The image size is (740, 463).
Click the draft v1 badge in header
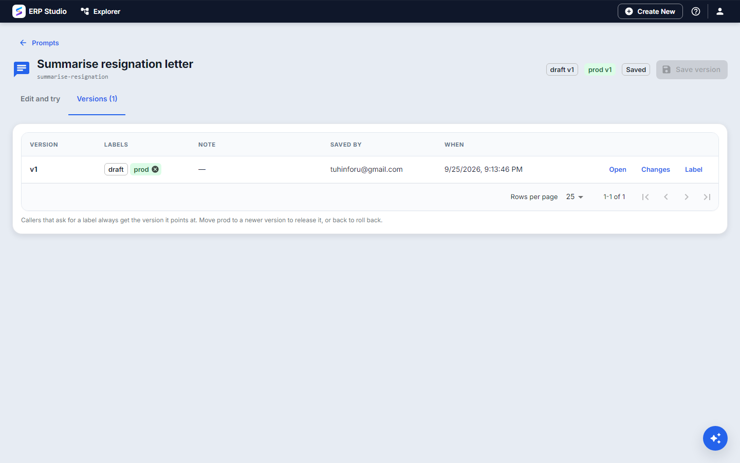[562, 69]
